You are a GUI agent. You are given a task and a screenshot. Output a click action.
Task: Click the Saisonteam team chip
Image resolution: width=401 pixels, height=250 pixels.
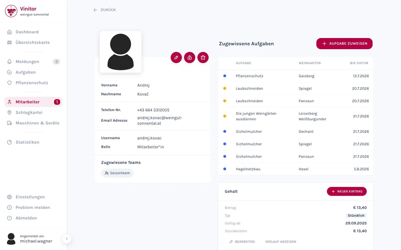[x=117, y=173]
